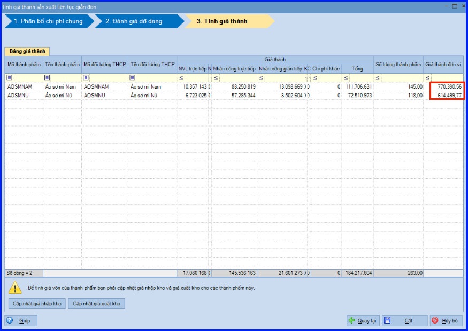The height and width of the screenshot is (331, 468).
Task: Click the ≤ filter operator under Giá thành đơn vị
Action: click(x=428, y=78)
